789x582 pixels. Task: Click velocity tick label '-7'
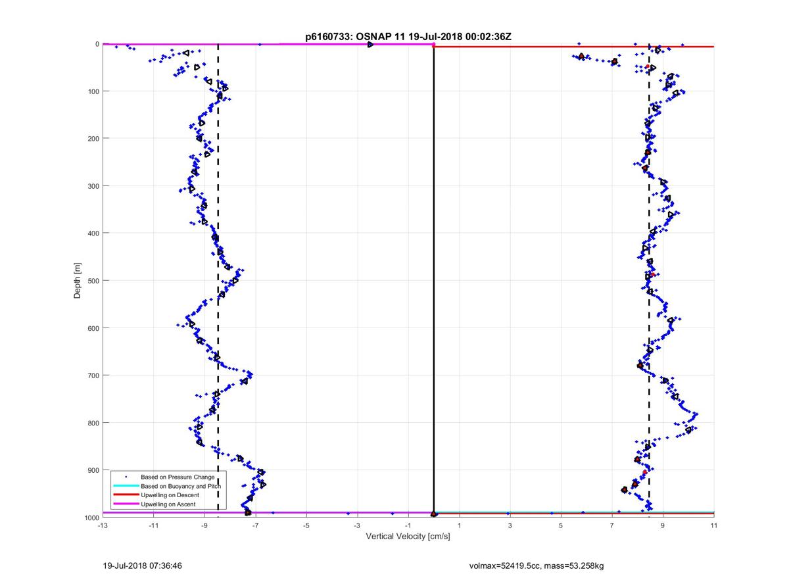pos(255,526)
